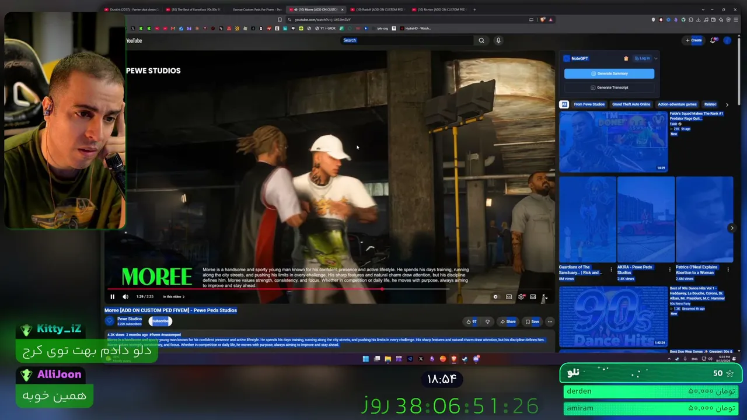This screenshot has width=747, height=420.
Task: Run search with the magnifier icon
Action: (481, 40)
